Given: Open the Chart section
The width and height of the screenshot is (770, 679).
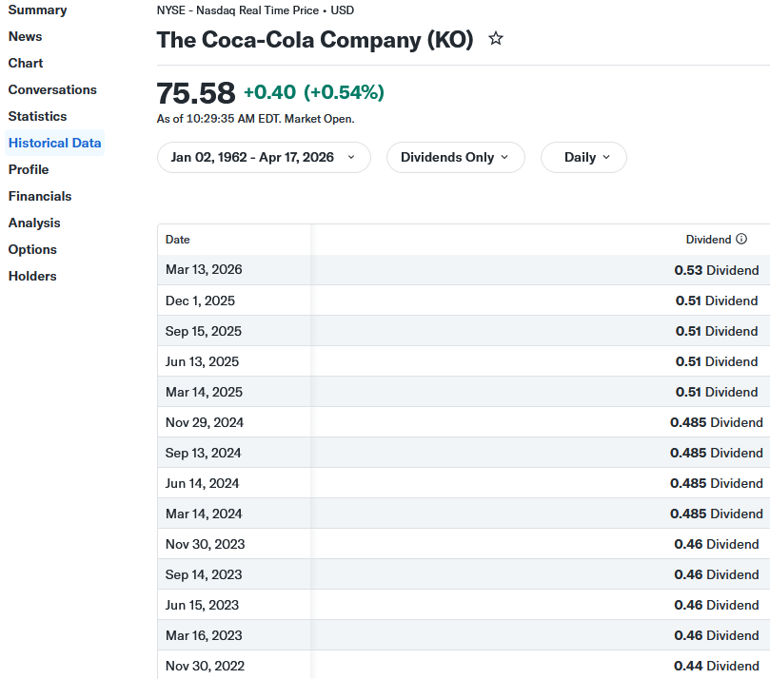Looking at the screenshot, I should (26, 63).
